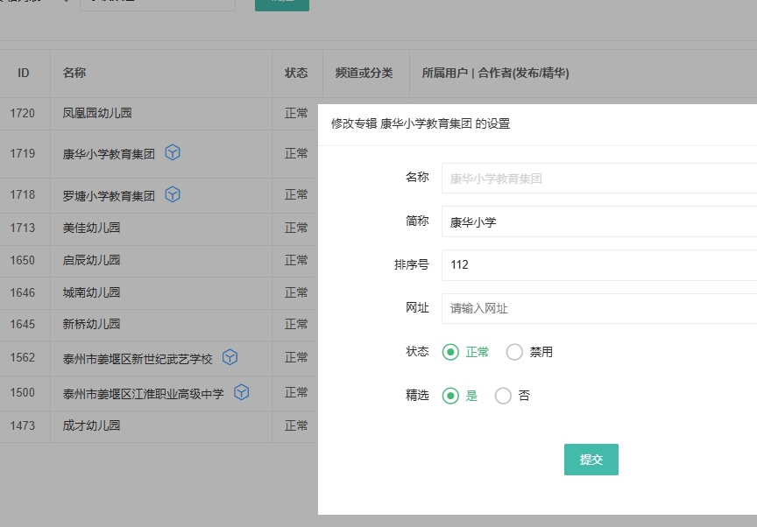Click dialog title 修改专辑 康华小学教育集团 的设置
The image size is (757, 527).
421,123
